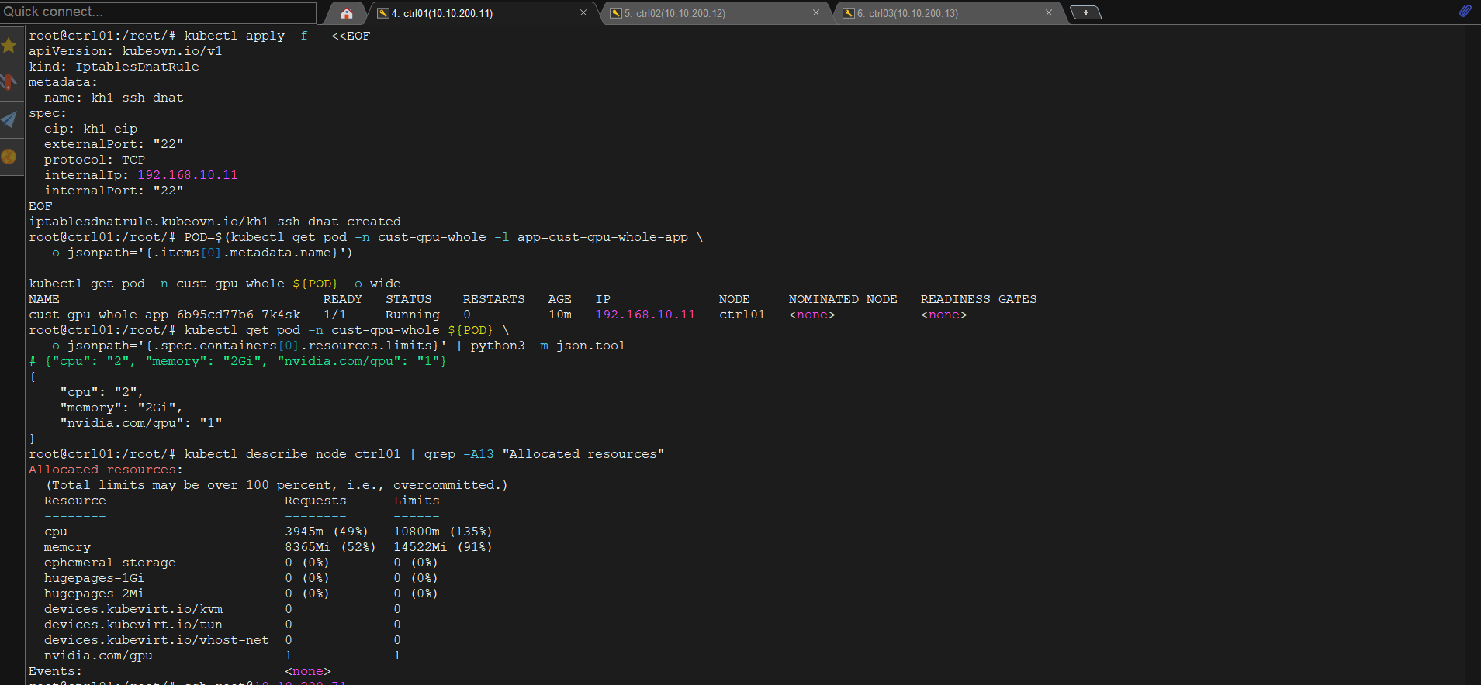Click the "ephemeral-storage" resource row label
The height and width of the screenshot is (685, 1481).
(109, 563)
